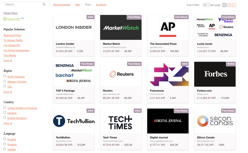Image resolution: width=248 pixels, height=153 pixels.
Task: Select the Audience sorting tab
Action: [x=101, y=5]
